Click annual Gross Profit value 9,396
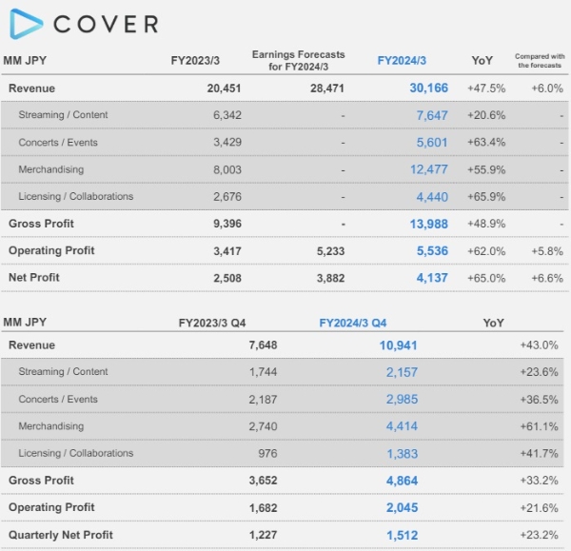 tap(227, 224)
